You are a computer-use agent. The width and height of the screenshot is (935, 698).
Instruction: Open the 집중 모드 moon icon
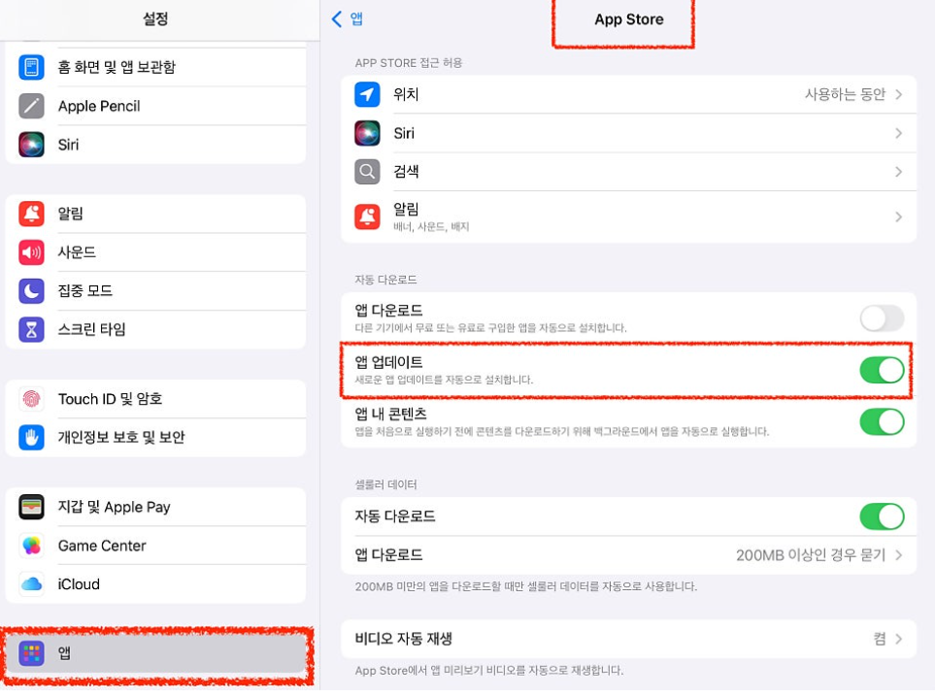[x=31, y=291]
